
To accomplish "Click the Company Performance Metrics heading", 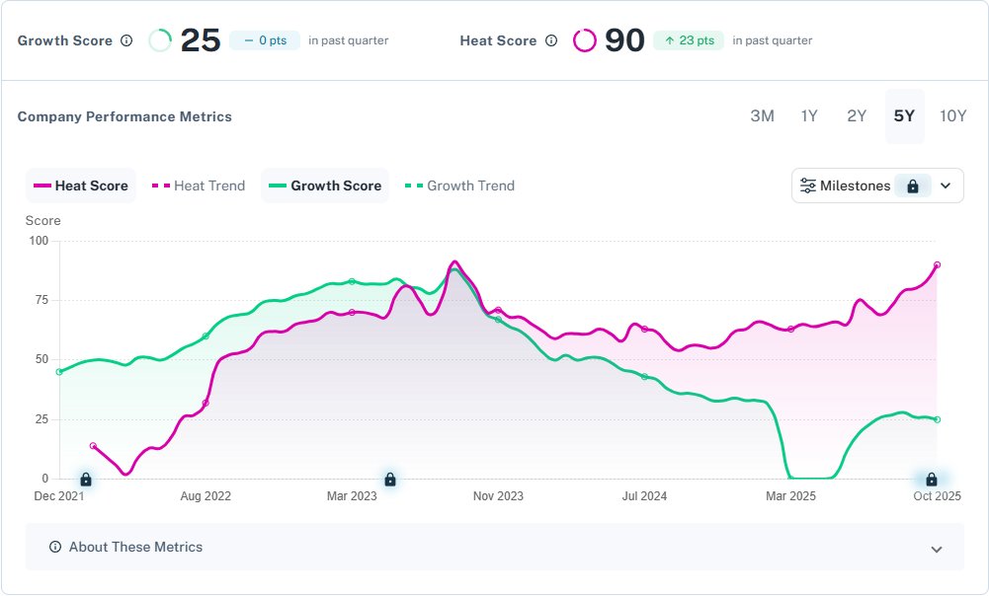I will [124, 116].
